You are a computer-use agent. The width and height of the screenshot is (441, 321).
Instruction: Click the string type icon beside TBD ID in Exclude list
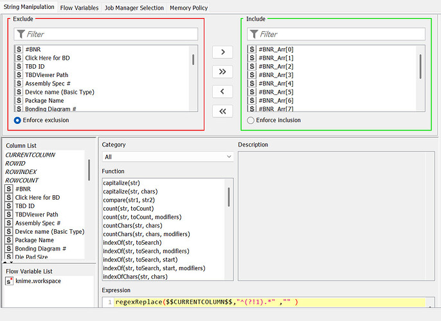(19, 66)
